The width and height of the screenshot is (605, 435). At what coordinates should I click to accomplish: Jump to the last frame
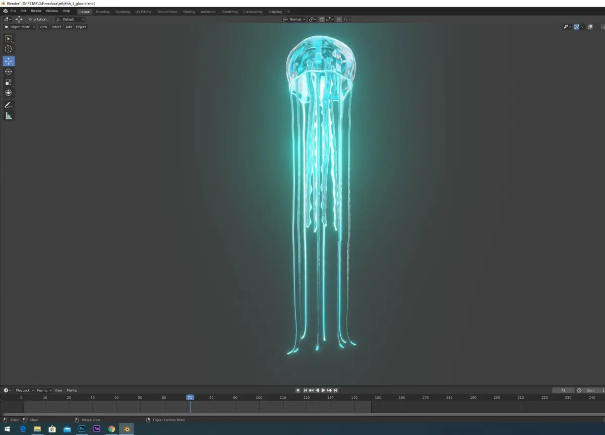(336, 390)
